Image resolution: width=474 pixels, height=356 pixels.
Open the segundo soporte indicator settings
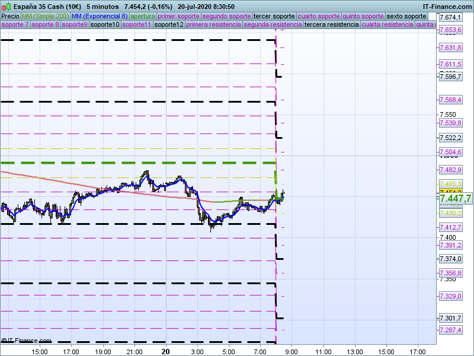click(226, 16)
